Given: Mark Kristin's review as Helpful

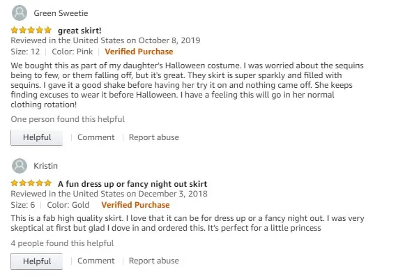Looking at the screenshot, I should [x=36, y=261].
